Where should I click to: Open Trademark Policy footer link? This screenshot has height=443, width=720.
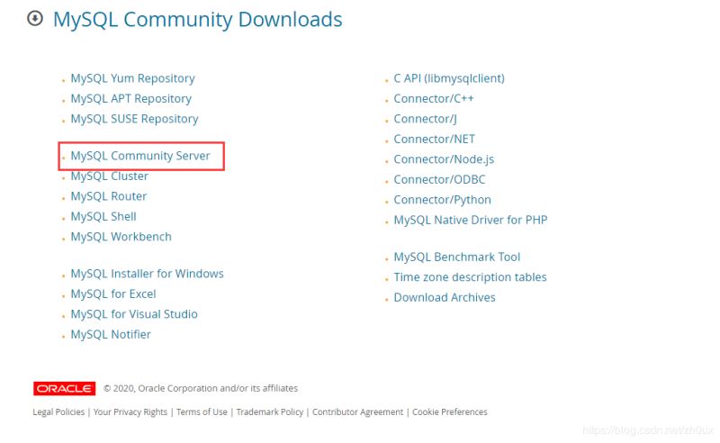pos(270,411)
